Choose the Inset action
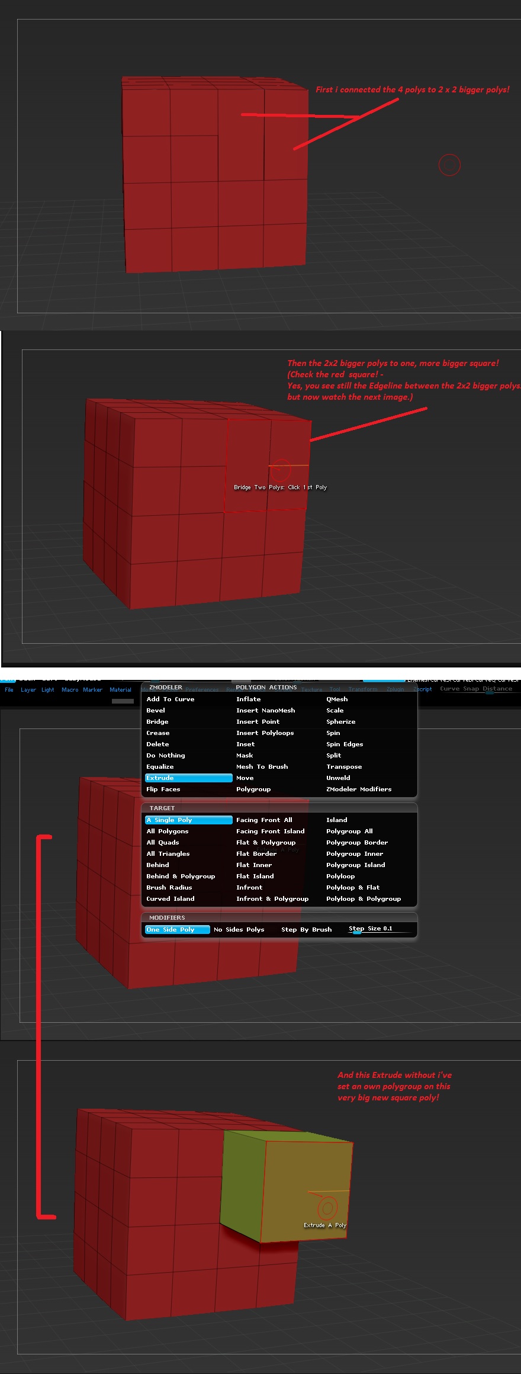The height and width of the screenshot is (1374, 521). (245, 744)
